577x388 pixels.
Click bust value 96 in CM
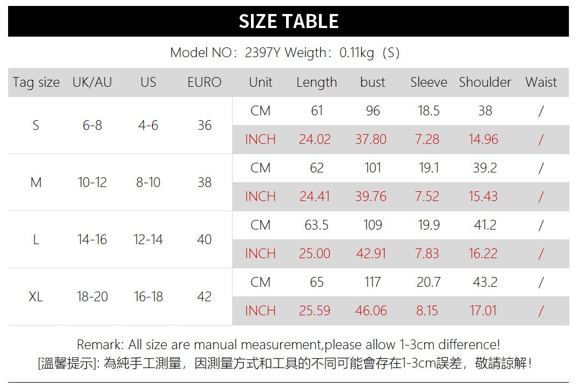coord(373,110)
